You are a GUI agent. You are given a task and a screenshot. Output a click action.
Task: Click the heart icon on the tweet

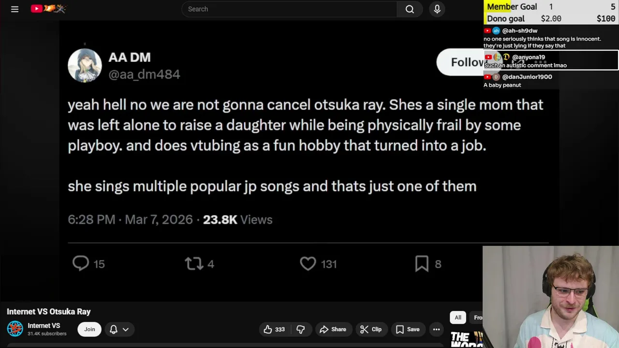click(308, 263)
